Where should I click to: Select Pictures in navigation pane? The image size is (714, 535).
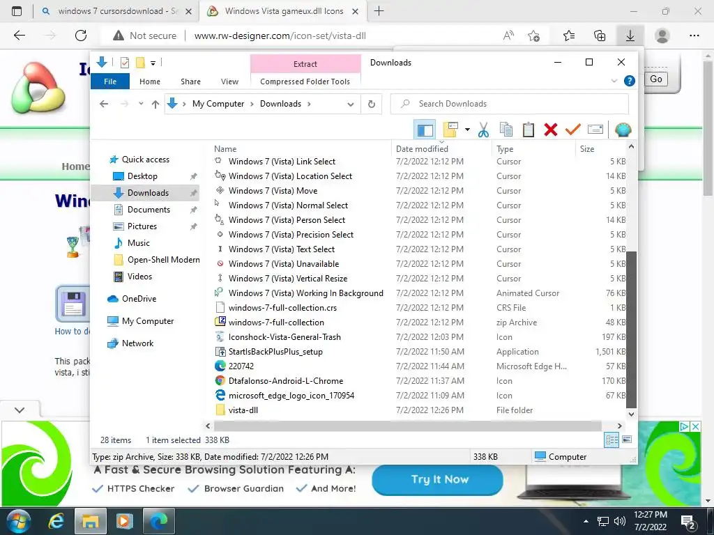pos(142,226)
